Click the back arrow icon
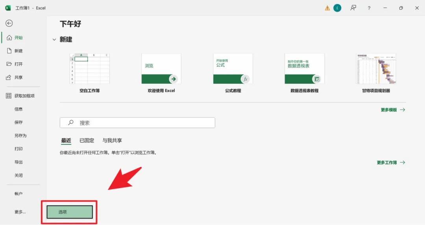The width and height of the screenshot is (425, 225). coord(9,23)
